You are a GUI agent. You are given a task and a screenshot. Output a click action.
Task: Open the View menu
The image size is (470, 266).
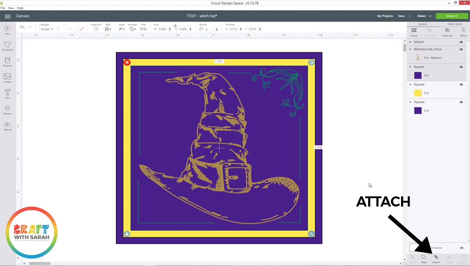tap(11, 8)
